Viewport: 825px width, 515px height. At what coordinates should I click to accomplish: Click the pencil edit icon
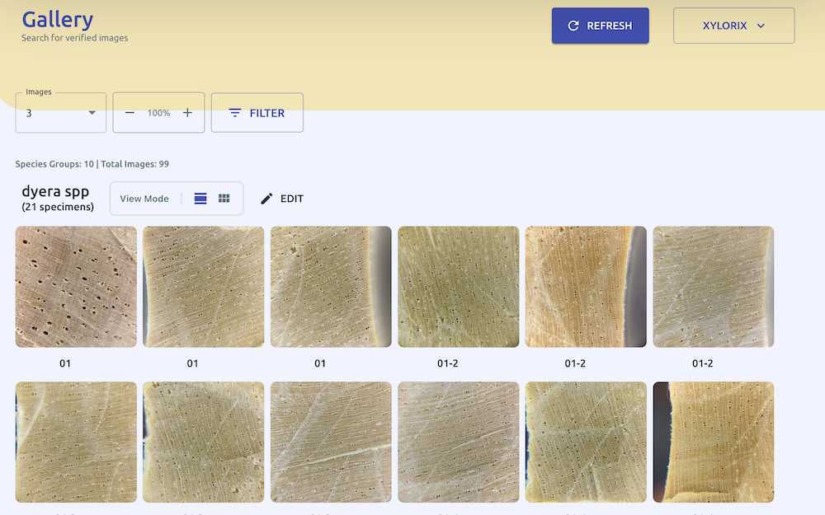click(x=266, y=199)
